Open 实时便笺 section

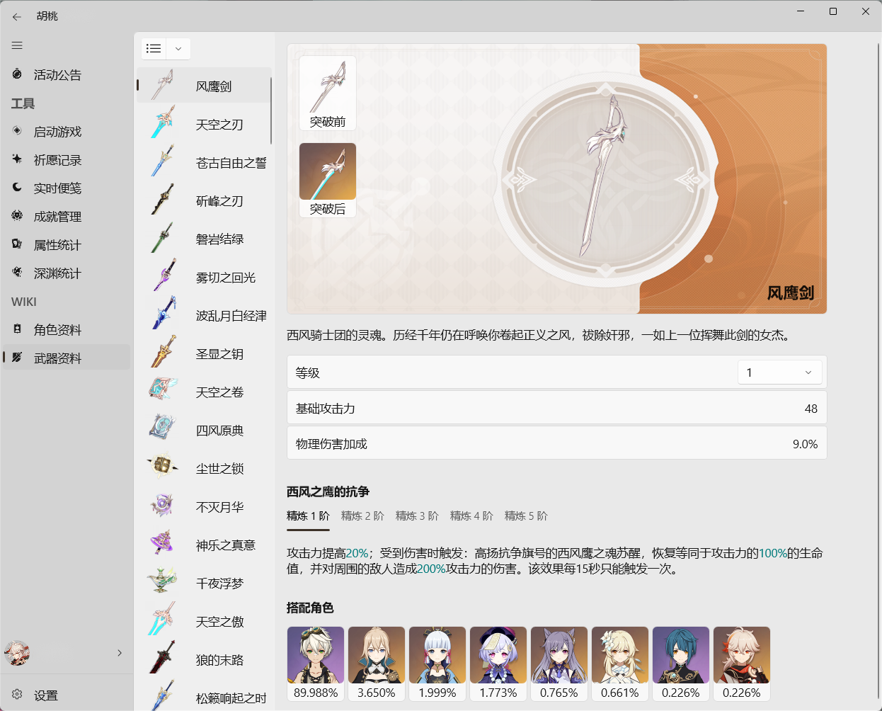[x=67, y=188]
